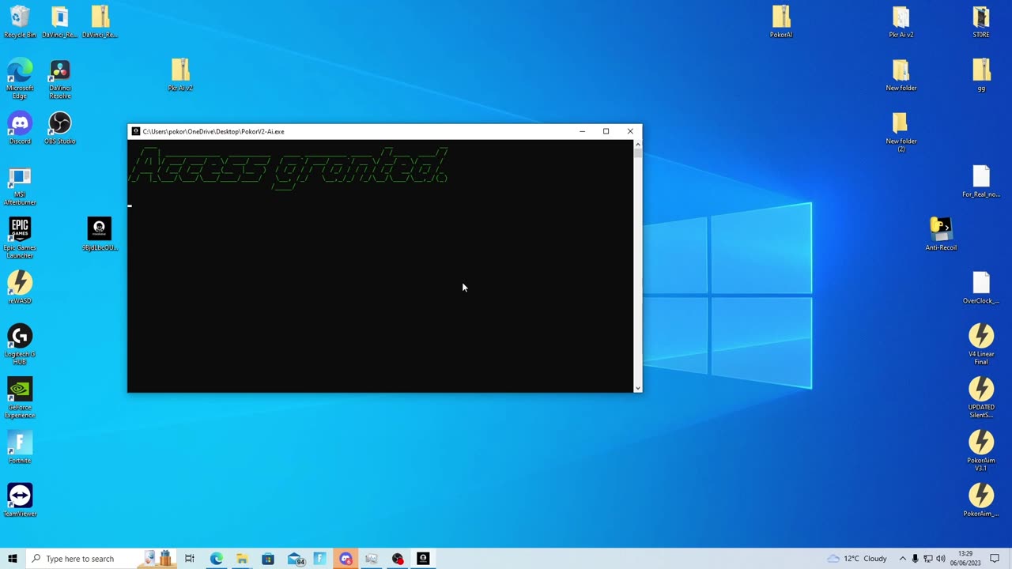
Task: Switch to Discord on the taskbar
Action: click(x=346, y=559)
